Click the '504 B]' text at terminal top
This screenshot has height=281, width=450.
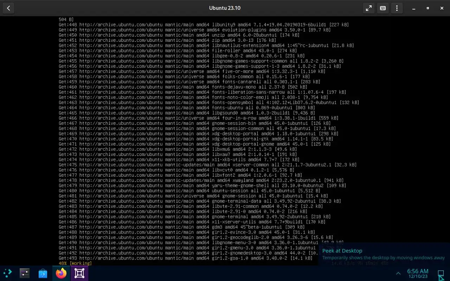pyautogui.click(x=66, y=20)
